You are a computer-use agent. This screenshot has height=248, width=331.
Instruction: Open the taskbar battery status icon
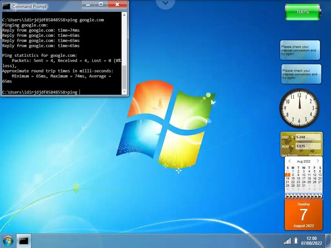[296, 241]
